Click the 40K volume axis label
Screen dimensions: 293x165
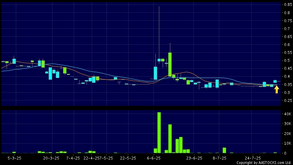pyautogui.click(x=287, y=114)
